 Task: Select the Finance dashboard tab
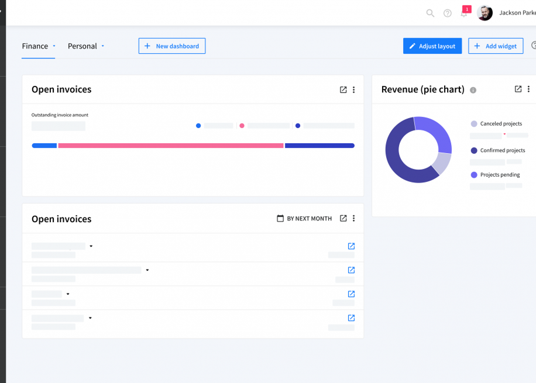pyautogui.click(x=35, y=46)
